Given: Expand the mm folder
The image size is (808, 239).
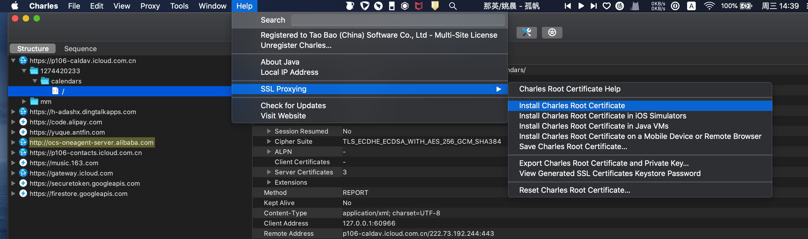Looking at the screenshot, I should coord(24,101).
